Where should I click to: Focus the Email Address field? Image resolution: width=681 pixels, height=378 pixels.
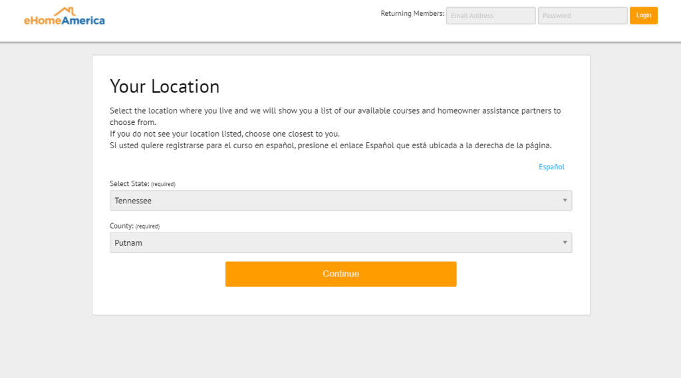491,16
